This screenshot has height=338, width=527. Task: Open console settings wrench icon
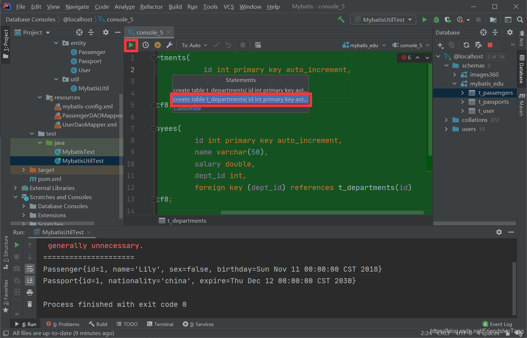169,45
